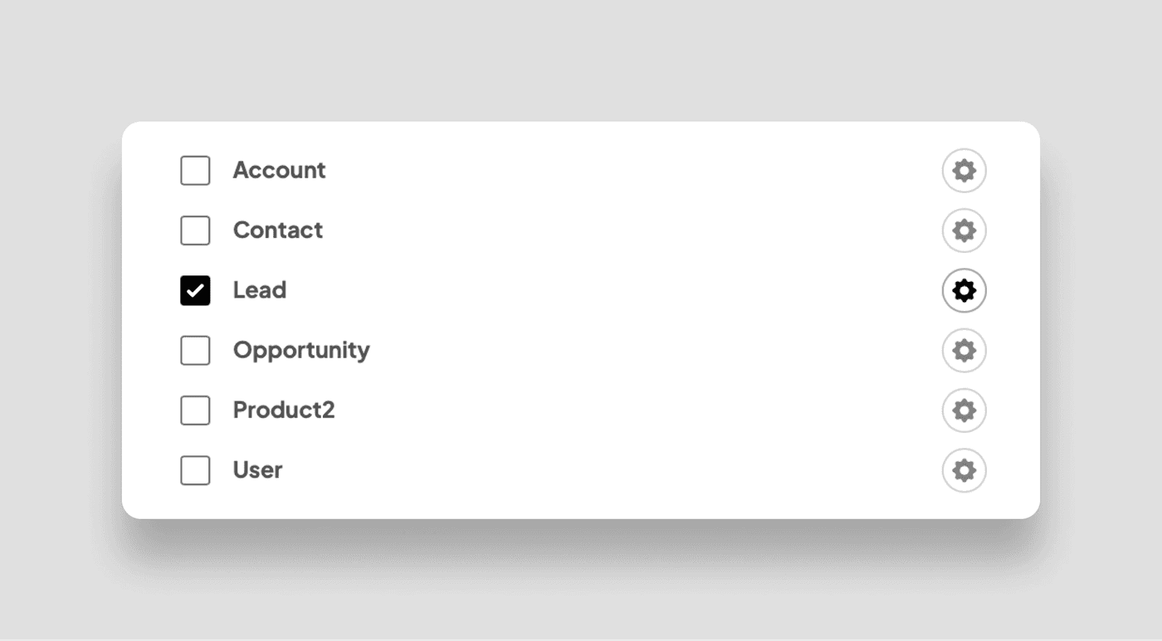Image resolution: width=1162 pixels, height=641 pixels.
Task: Click the Account label text
Action: pyautogui.click(x=279, y=170)
